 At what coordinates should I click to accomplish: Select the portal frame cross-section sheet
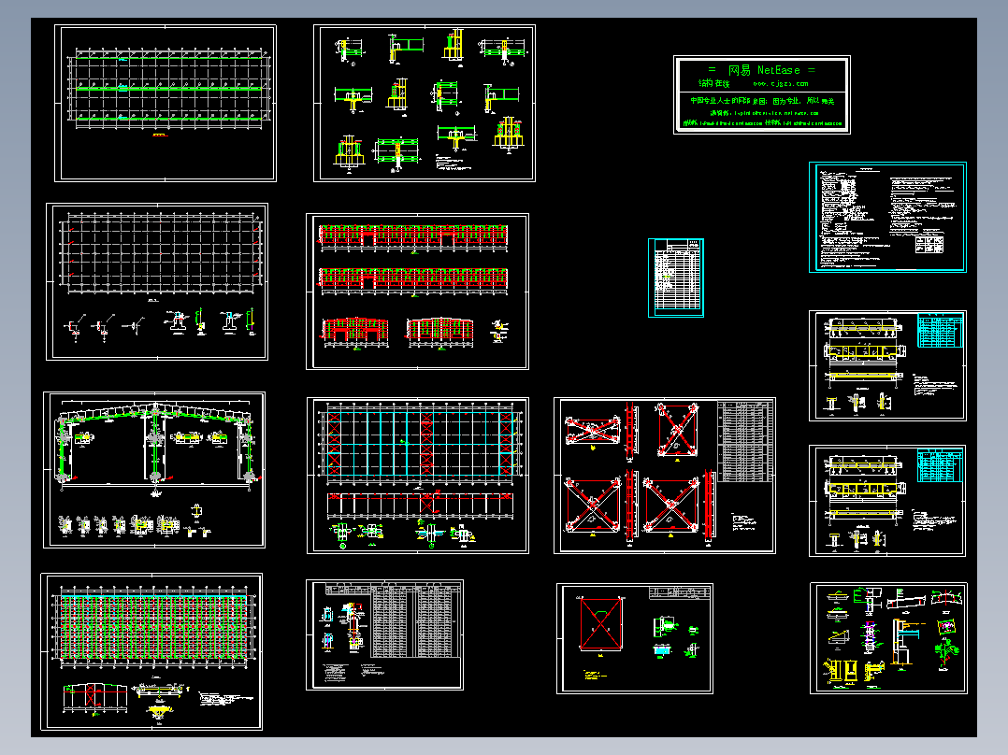(154, 470)
